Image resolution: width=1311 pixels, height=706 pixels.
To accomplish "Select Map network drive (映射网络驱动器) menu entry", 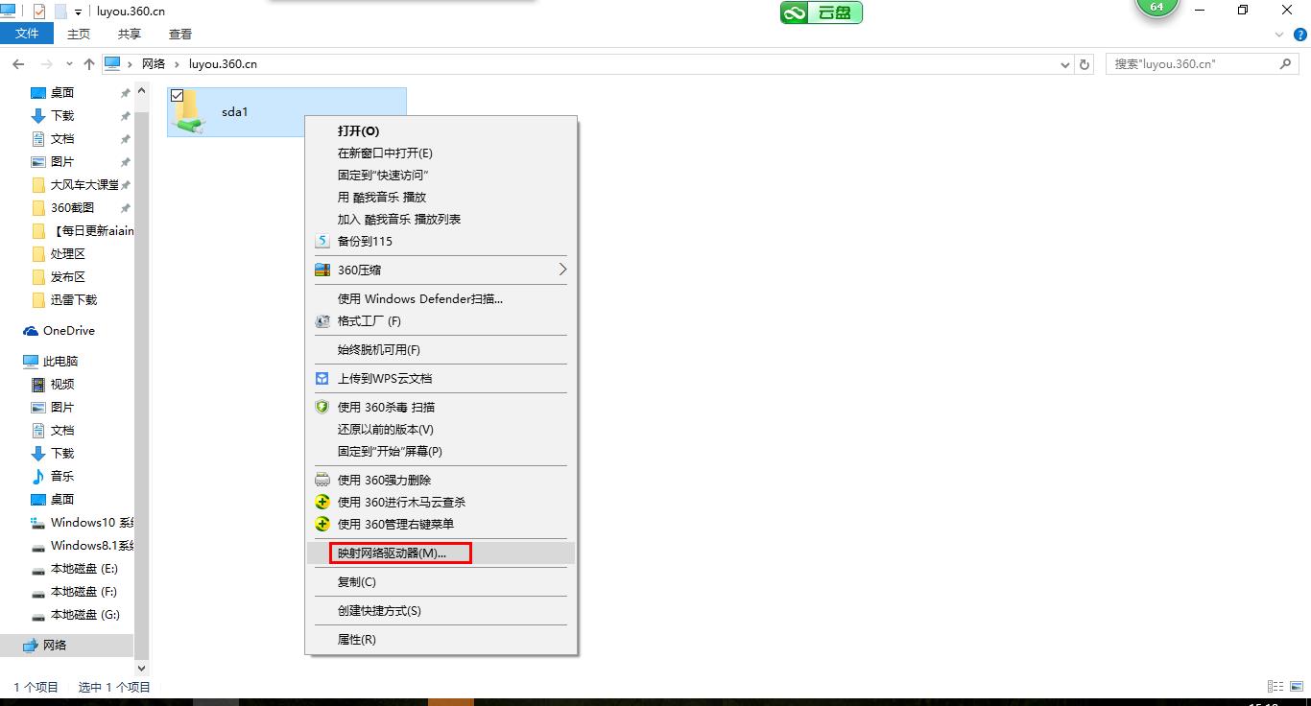I will pyautogui.click(x=441, y=553).
